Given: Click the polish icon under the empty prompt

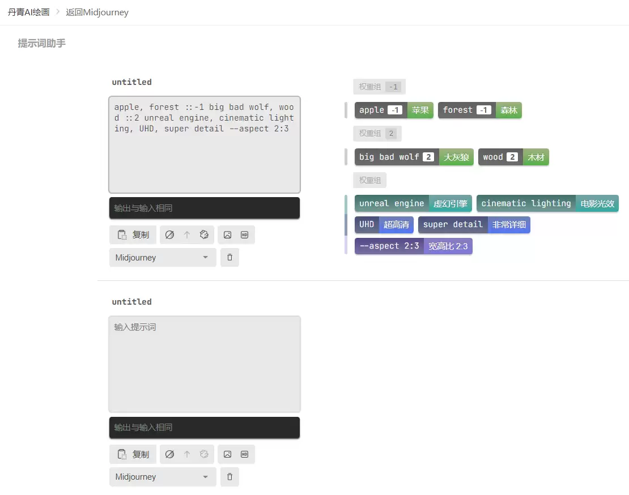Looking at the screenshot, I should pos(204,454).
